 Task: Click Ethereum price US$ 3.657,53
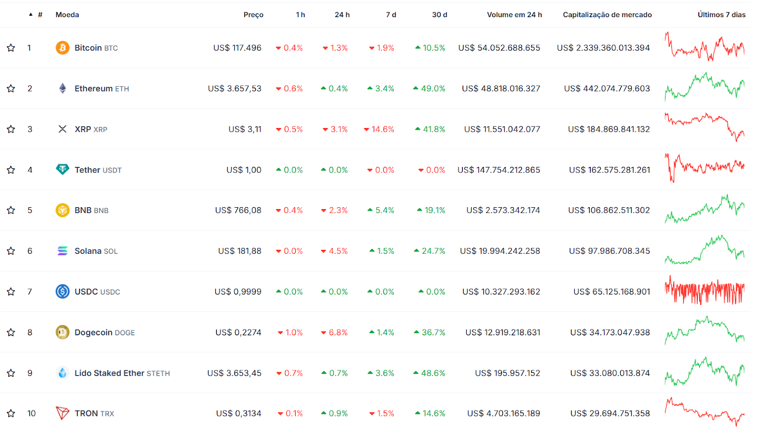click(235, 89)
